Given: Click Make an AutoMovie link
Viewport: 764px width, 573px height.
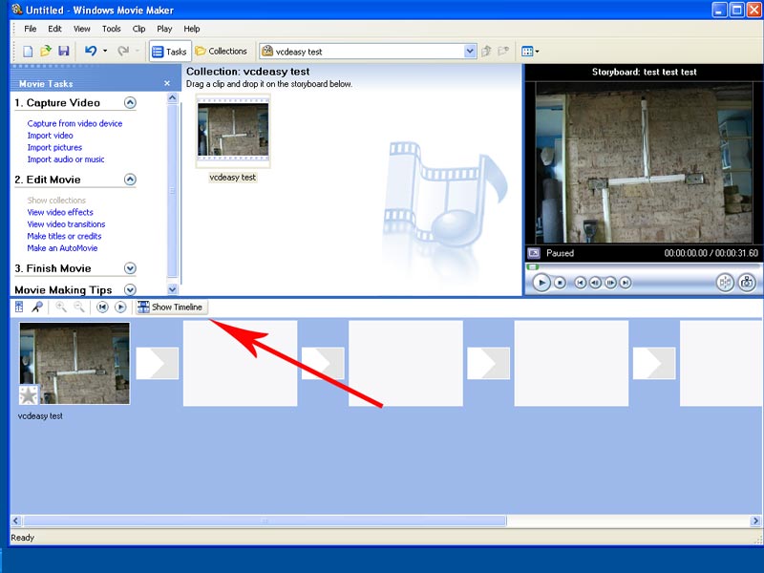Looking at the screenshot, I should [x=62, y=248].
